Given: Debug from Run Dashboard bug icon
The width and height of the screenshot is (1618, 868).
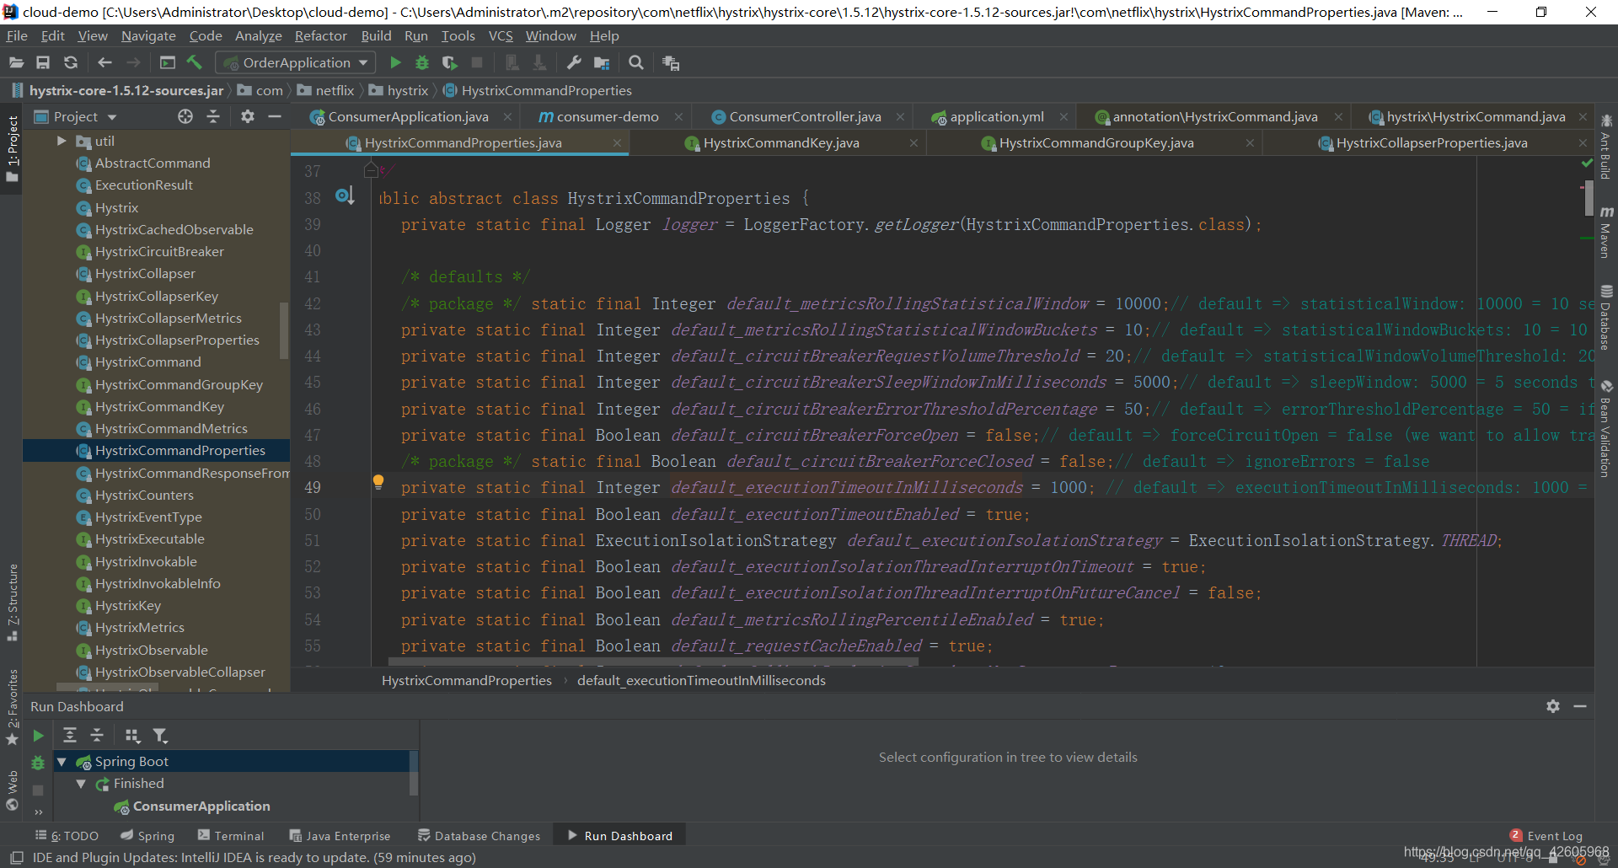Looking at the screenshot, I should click(x=38, y=763).
